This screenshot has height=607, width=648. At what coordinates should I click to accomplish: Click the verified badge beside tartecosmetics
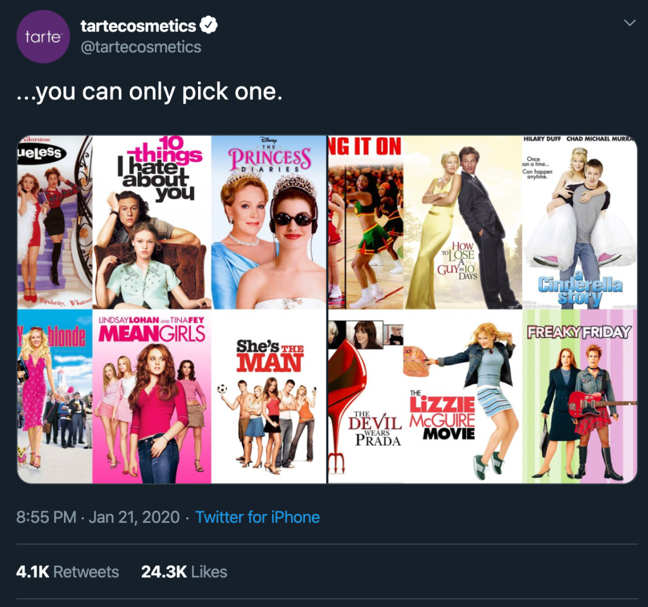click(x=209, y=25)
